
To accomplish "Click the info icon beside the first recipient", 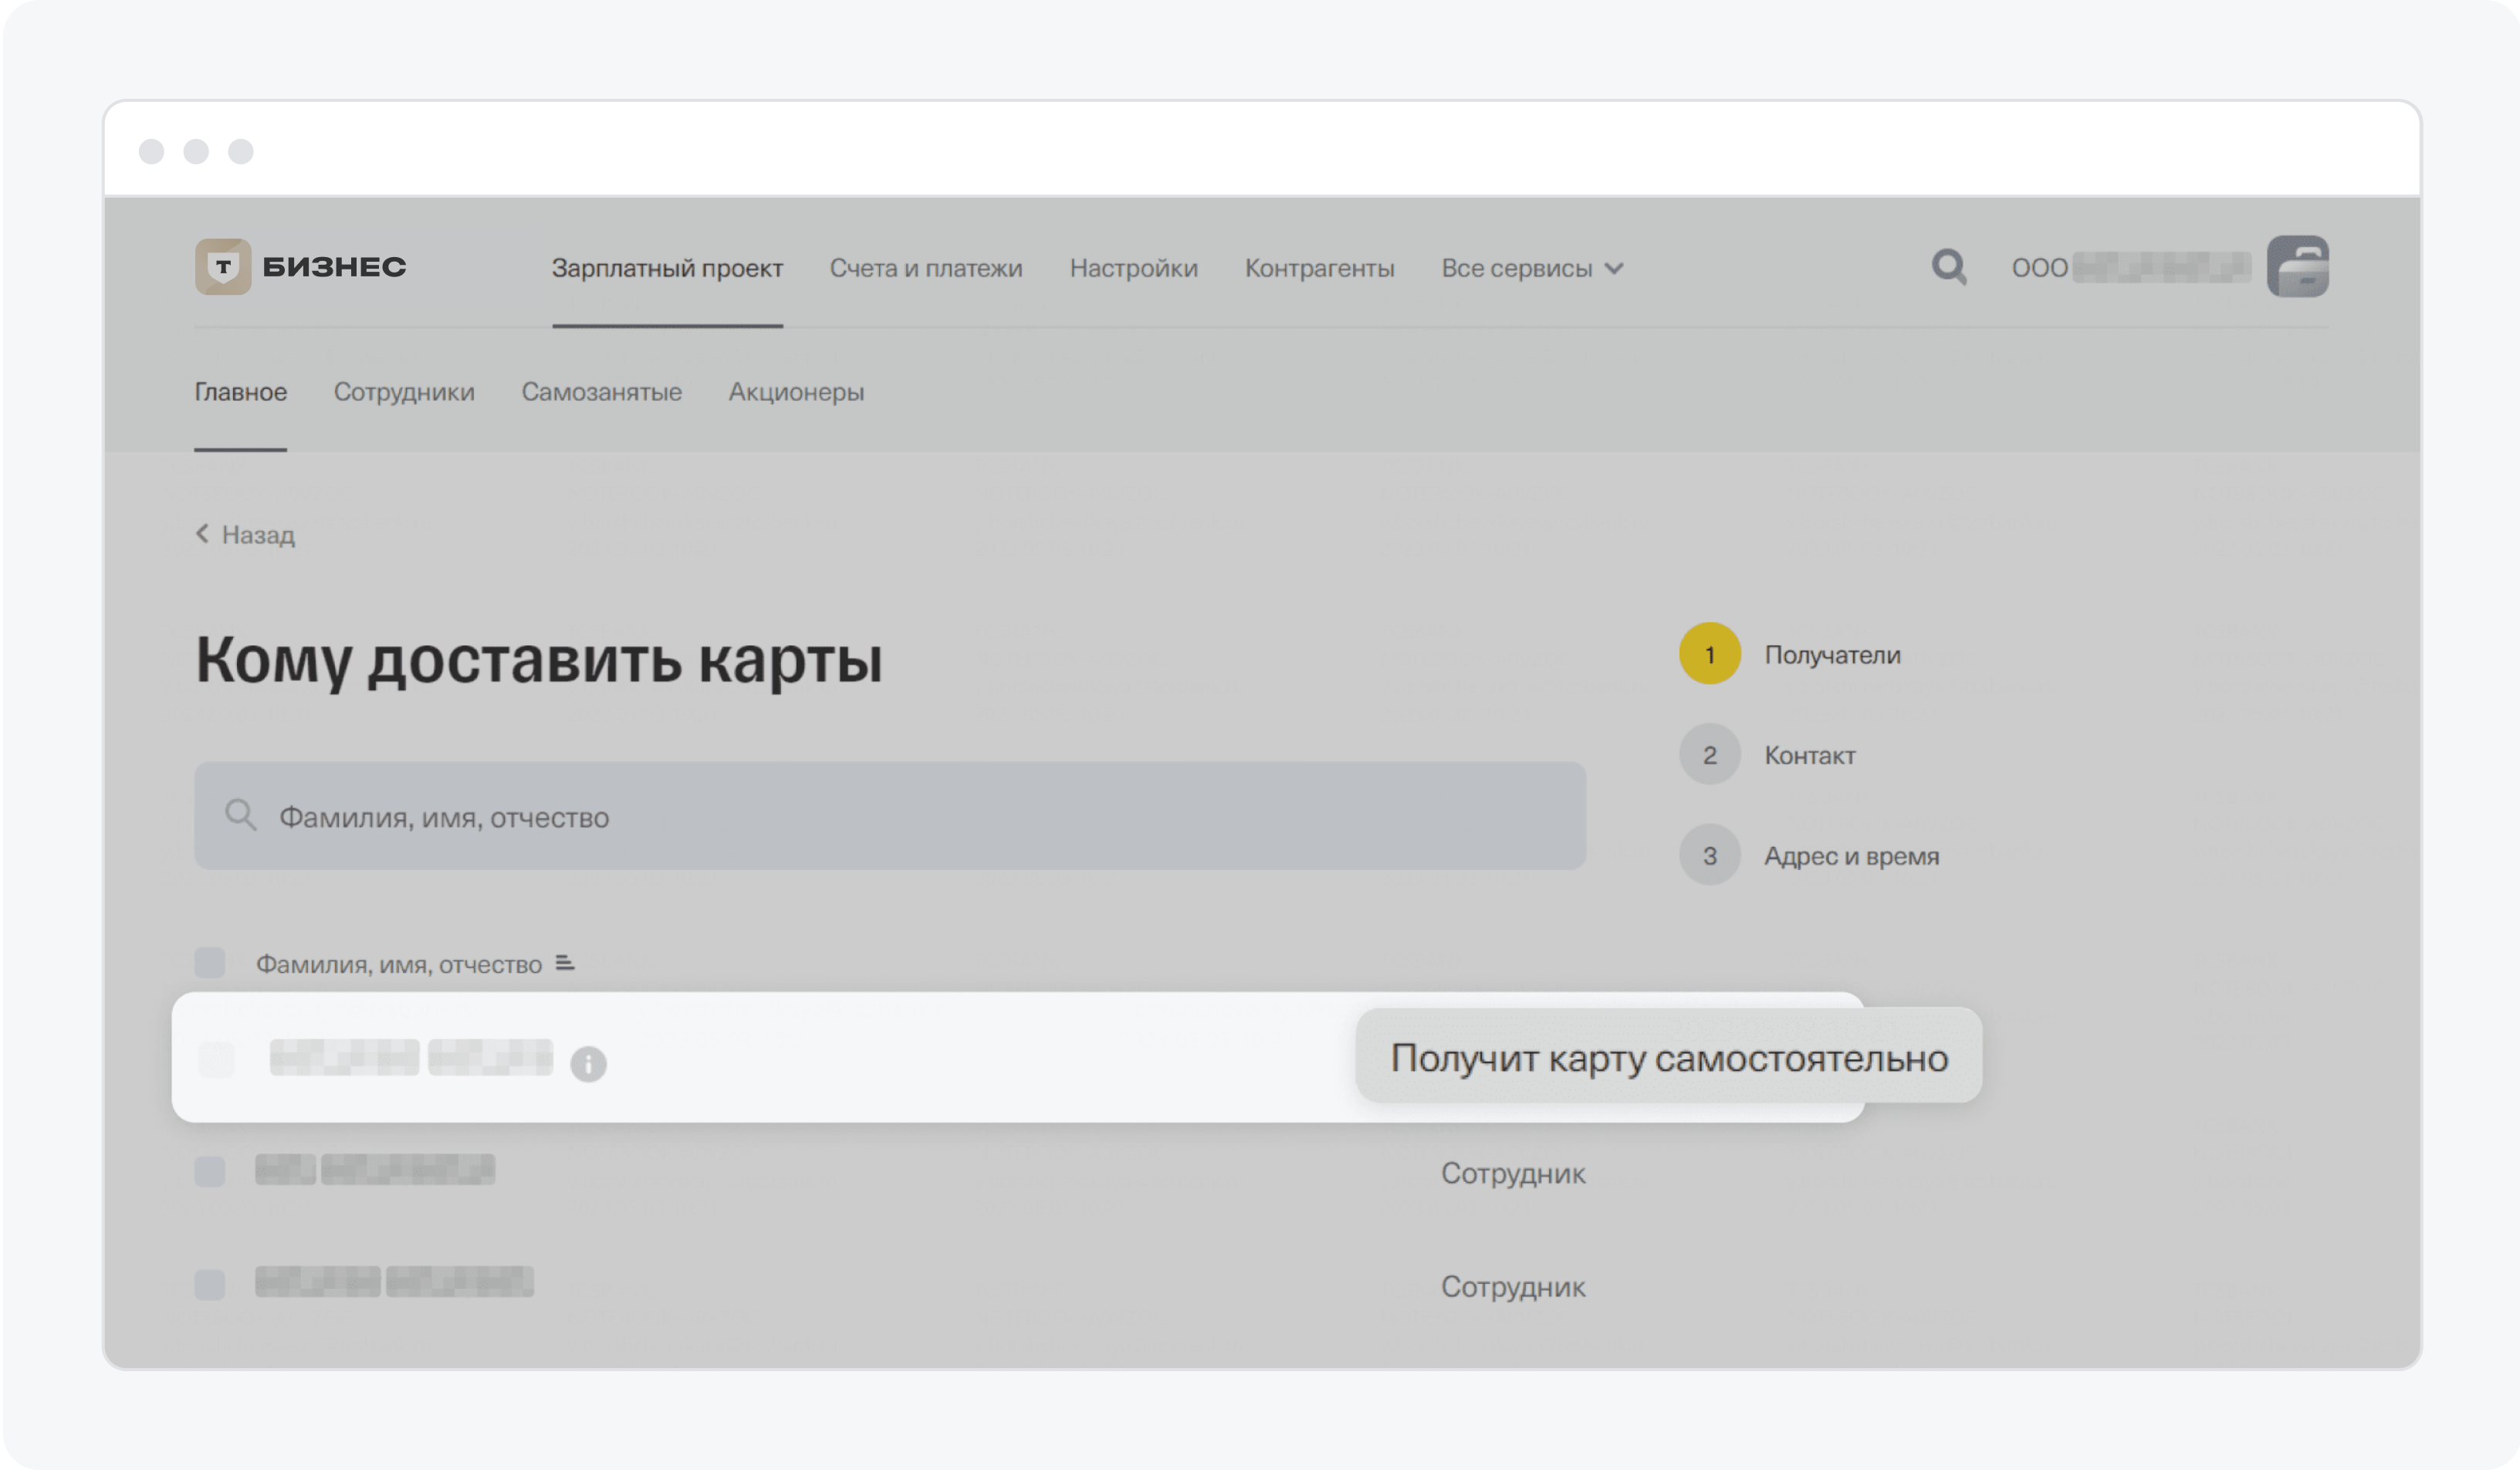I will [588, 1064].
